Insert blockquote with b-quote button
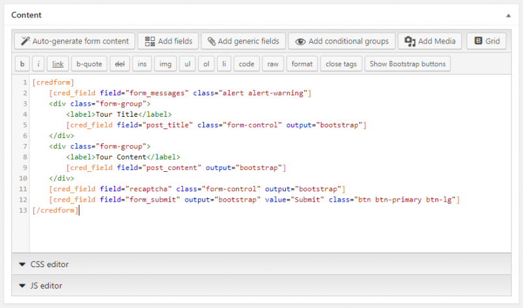The image size is (523, 308). point(89,64)
